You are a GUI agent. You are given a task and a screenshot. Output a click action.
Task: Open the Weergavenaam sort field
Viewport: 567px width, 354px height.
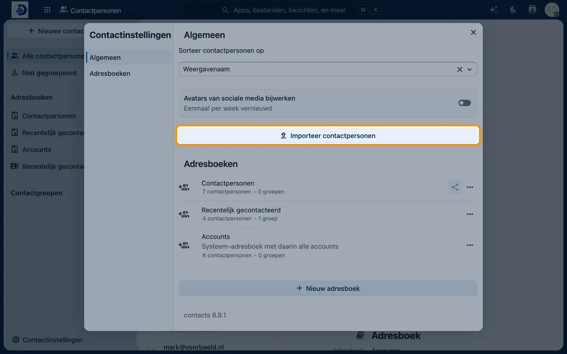point(328,69)
